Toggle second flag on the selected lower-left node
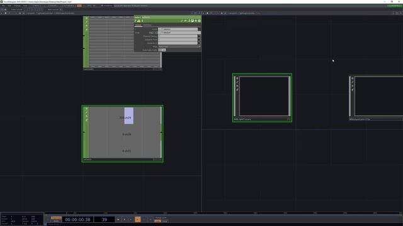The image size is (403, 226). (87, 112)
